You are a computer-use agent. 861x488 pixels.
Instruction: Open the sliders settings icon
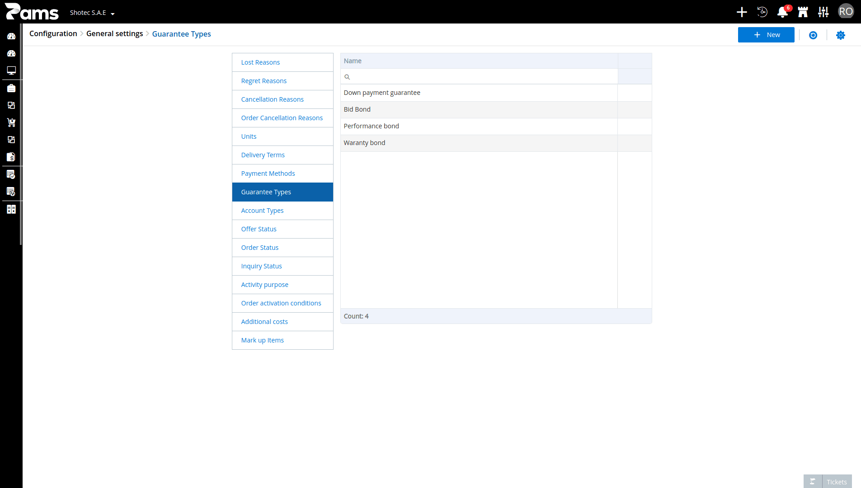[x=823, y=12]
